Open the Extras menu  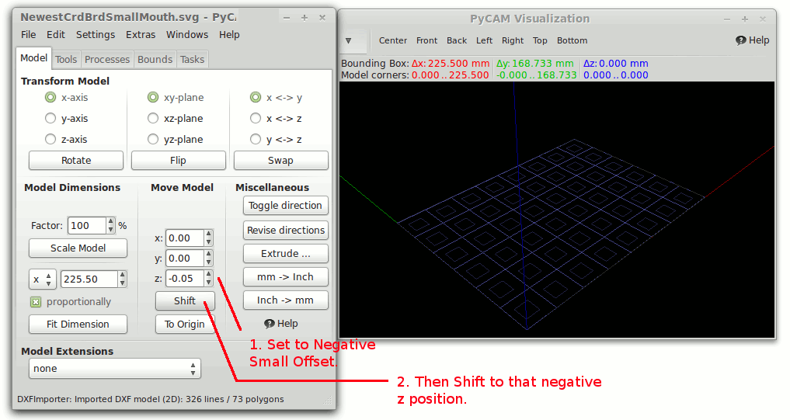click(x=141, y=35)
